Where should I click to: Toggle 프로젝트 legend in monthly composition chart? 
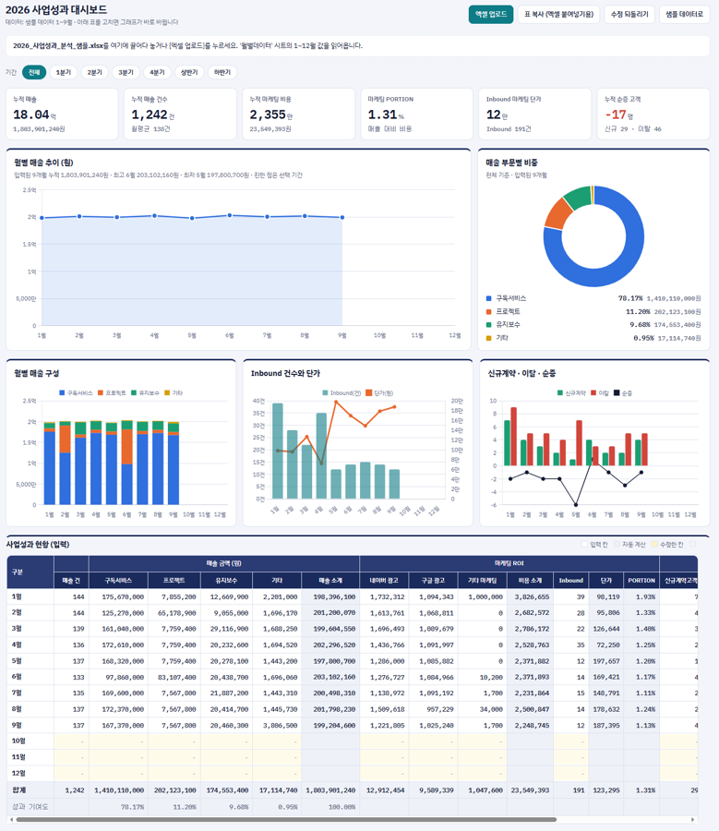tap(112, 392)
